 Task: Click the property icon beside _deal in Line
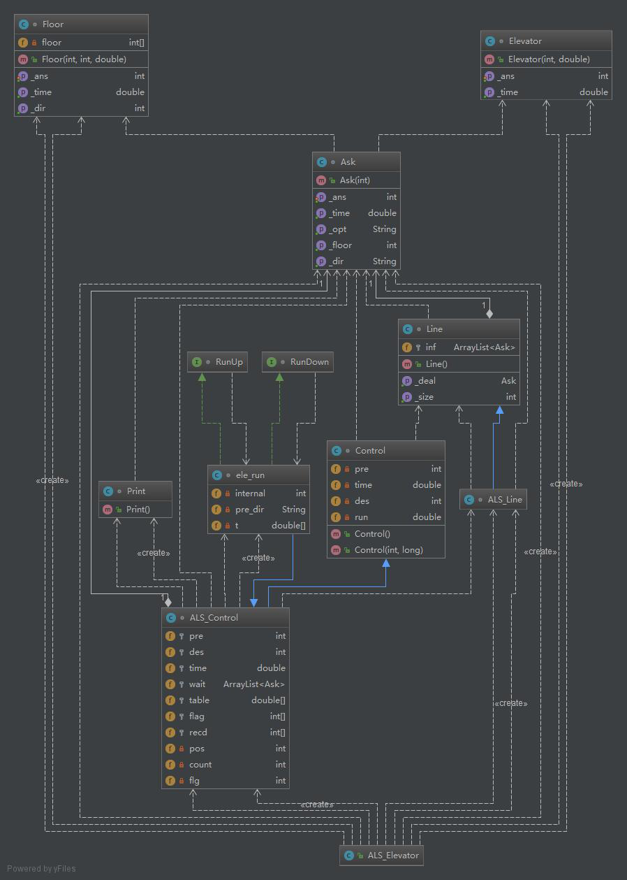tap(407, 381)
